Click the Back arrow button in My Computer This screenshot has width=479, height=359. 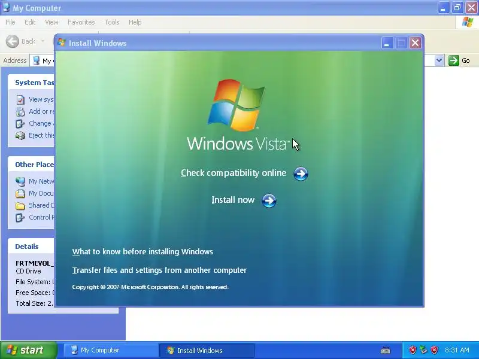[x=13, y=41]
